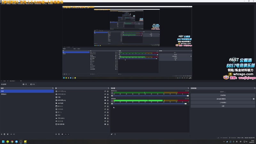Show hidden system tray icons chevron

coord(224,141)
